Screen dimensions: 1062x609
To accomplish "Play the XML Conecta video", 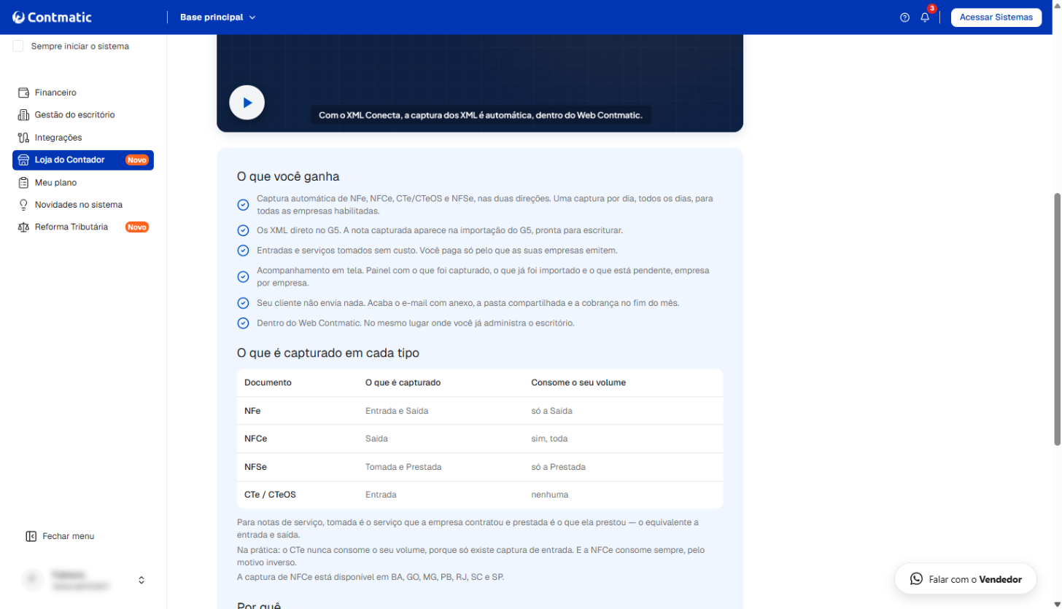I will tap(247, 103).
